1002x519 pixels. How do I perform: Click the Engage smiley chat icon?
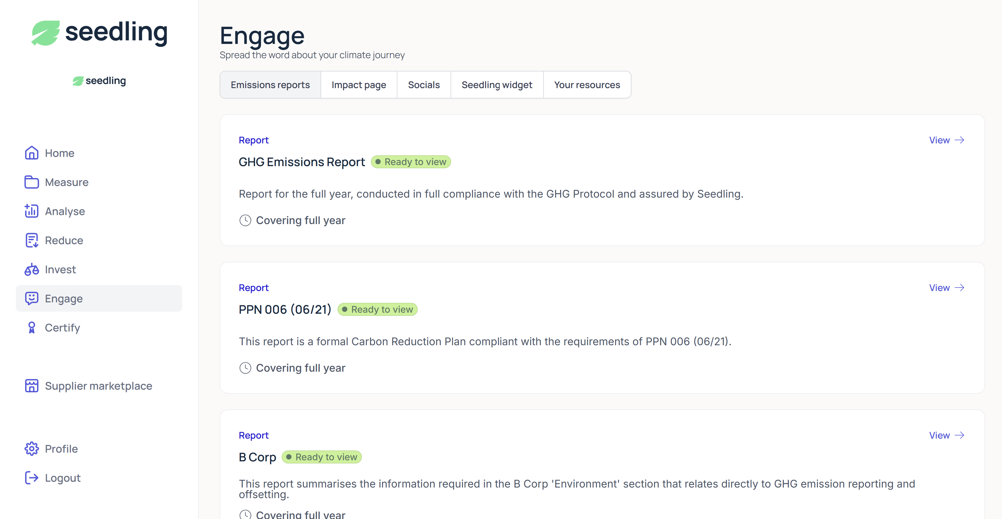[32, 299]
